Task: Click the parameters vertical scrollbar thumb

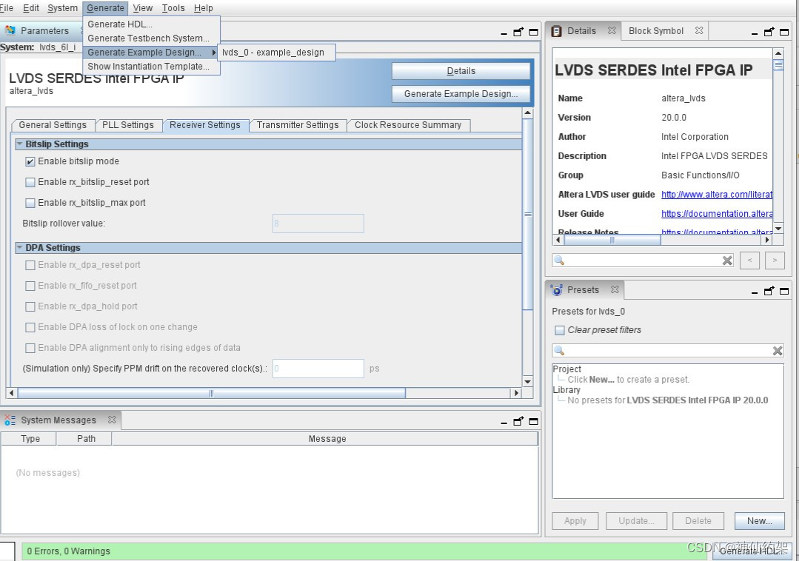Action: tap(528, 215)
